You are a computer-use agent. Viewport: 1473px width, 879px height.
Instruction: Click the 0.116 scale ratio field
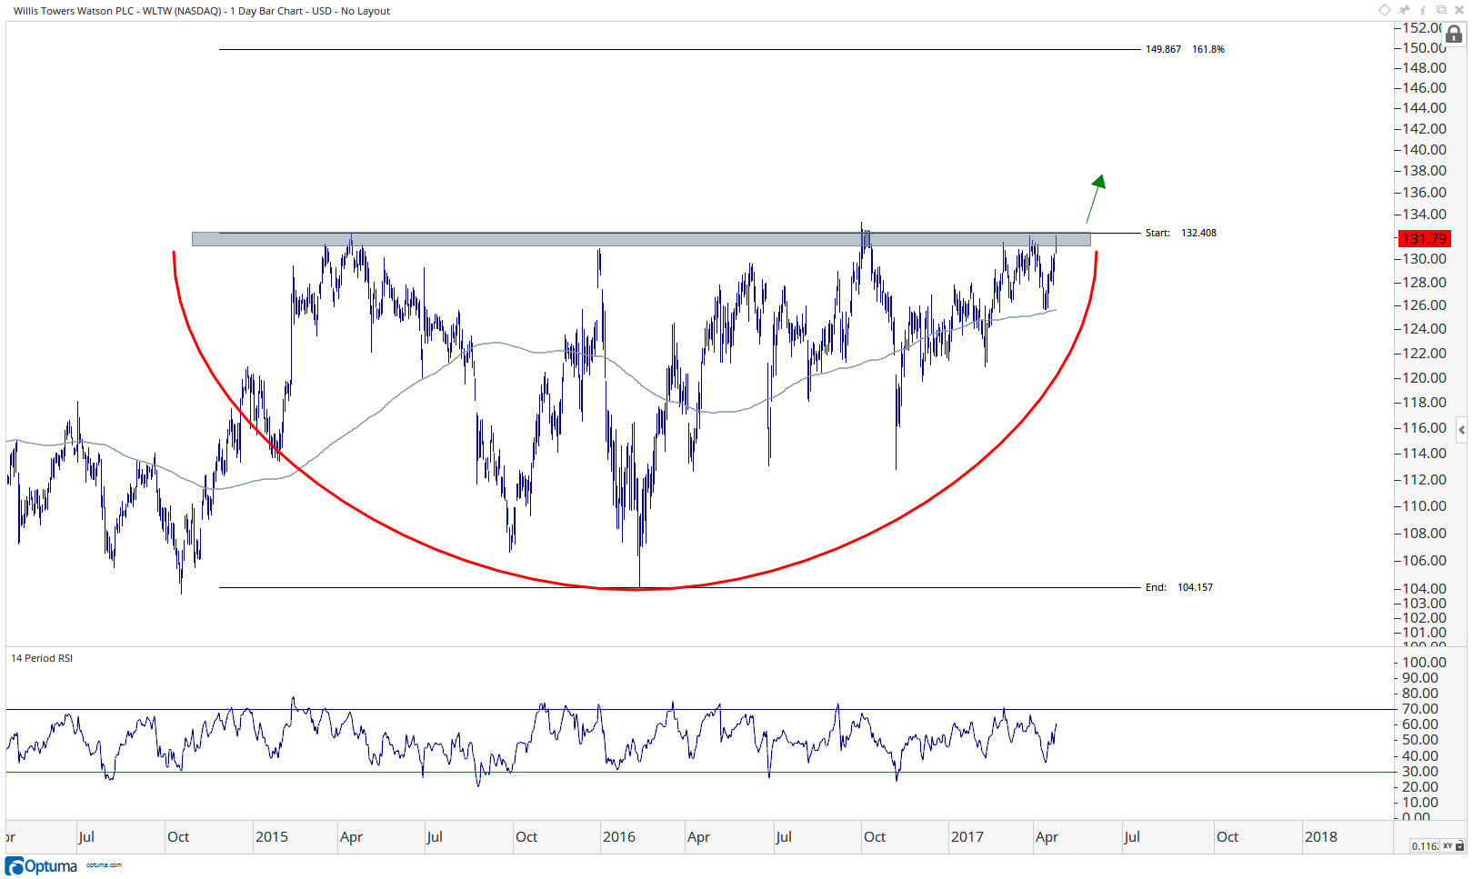pyautogui.click(x=1425, y=846)
